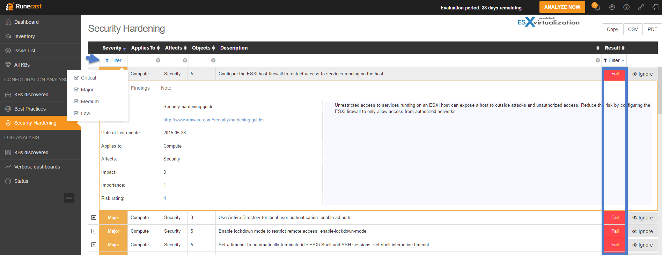Click the Inventory sidebar icon
662x255 pixels.
(8, 36)
